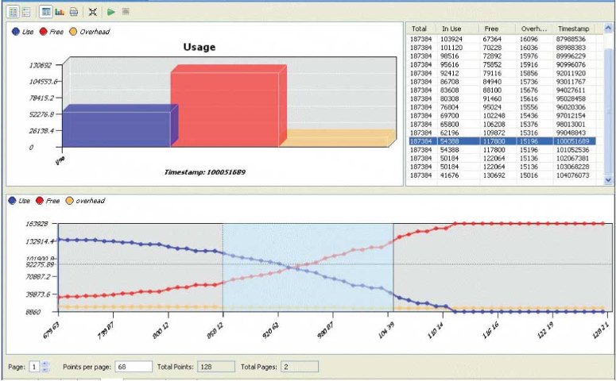Click the Points per page input field

134,366
